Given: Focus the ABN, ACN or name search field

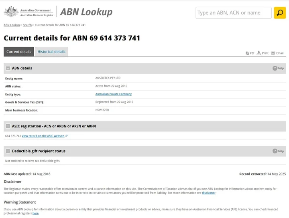Looking at the screenshot, I should (x=234, y=13).
